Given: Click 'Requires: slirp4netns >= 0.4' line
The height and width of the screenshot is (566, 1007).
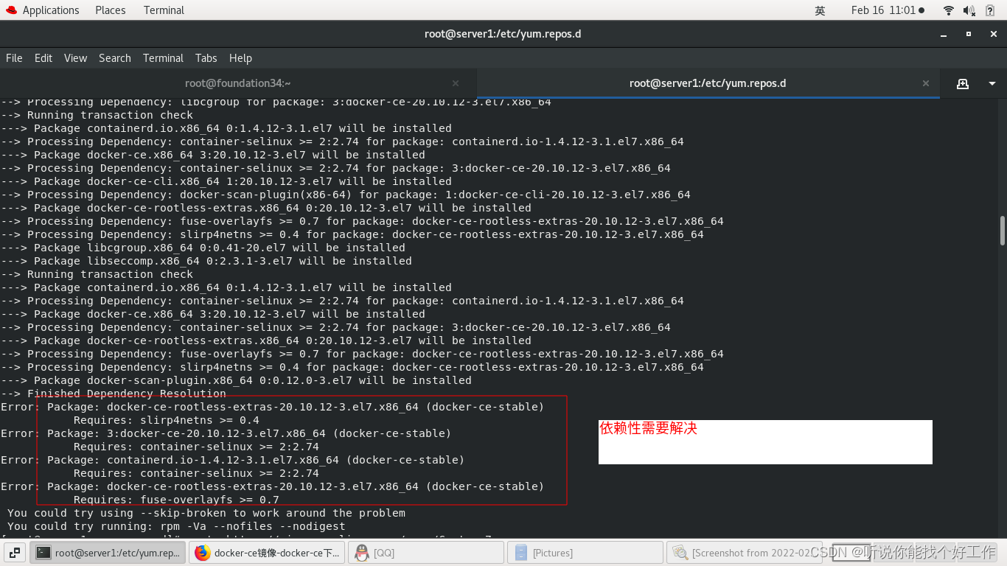Looking at the screenshot, I should pos(167,420).
